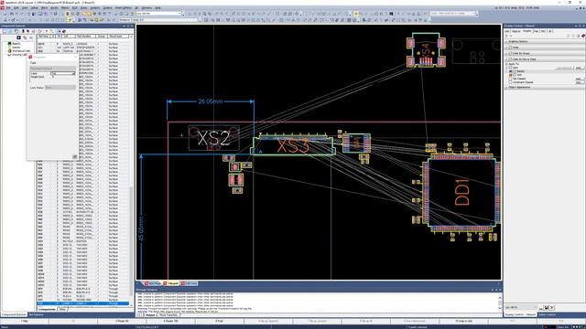Select the DD1 chip on the canvas
Screen dimensions: 586x329
pos(461,192)
